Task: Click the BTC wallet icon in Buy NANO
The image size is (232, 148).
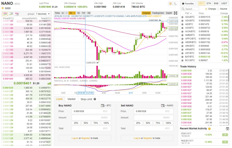Action: [102, 106]
